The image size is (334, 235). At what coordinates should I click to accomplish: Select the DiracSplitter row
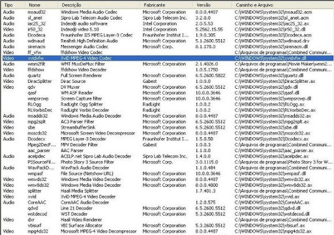click(x=168, y=82)
